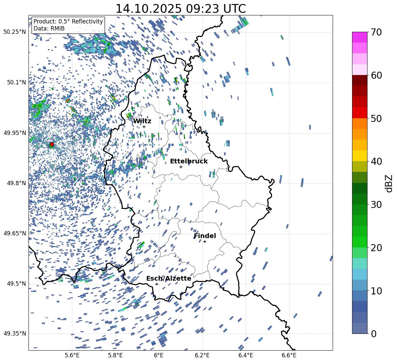Click the 50 tick on colorbar
The image size is (397, 362).
point(376,118)
